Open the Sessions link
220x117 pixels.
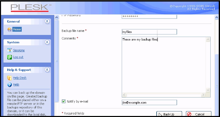click(x=19, y=50)
